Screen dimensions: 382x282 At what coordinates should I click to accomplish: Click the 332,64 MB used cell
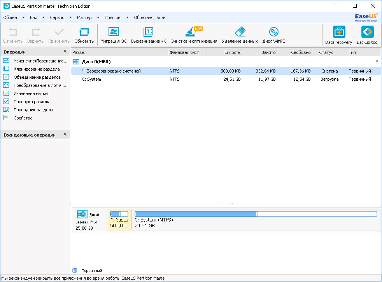point(266,71)
